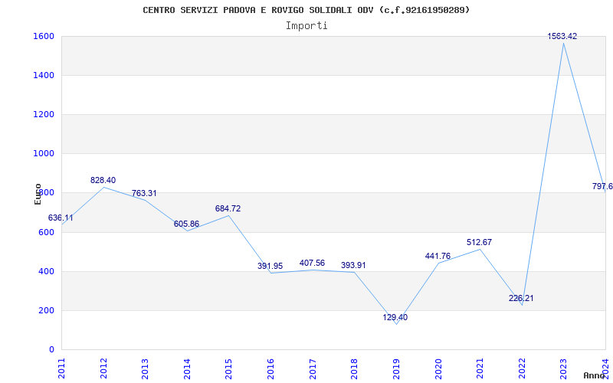Click the Anno x-axis title

point(594,375)
